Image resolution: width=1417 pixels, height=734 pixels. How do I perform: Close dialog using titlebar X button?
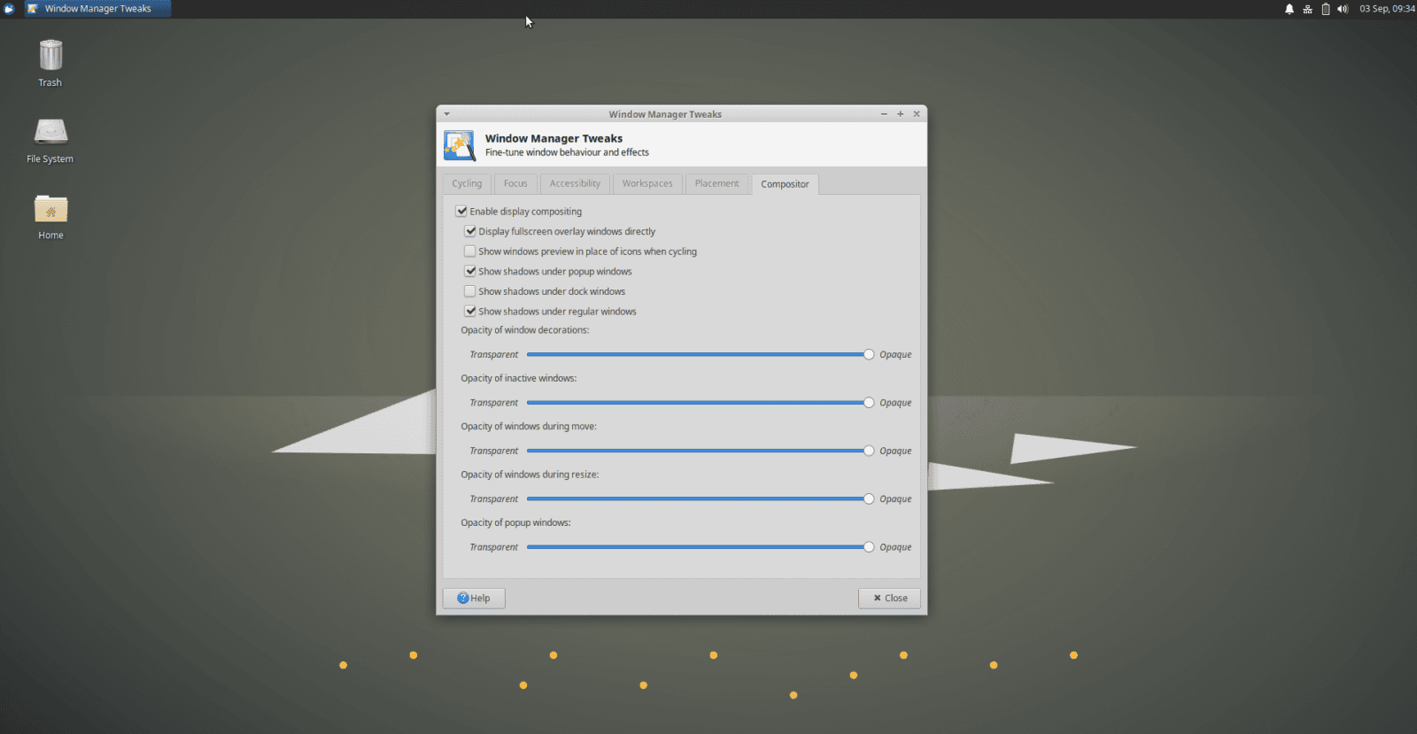[917, 114]
